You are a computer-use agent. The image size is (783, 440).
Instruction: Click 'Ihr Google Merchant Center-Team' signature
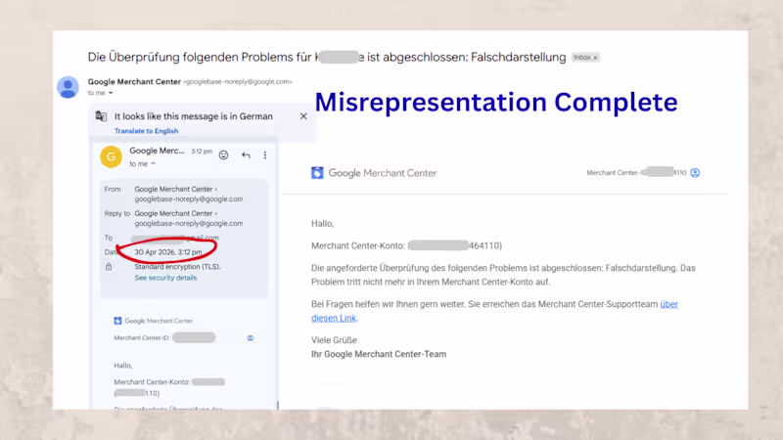click(379, 354)
